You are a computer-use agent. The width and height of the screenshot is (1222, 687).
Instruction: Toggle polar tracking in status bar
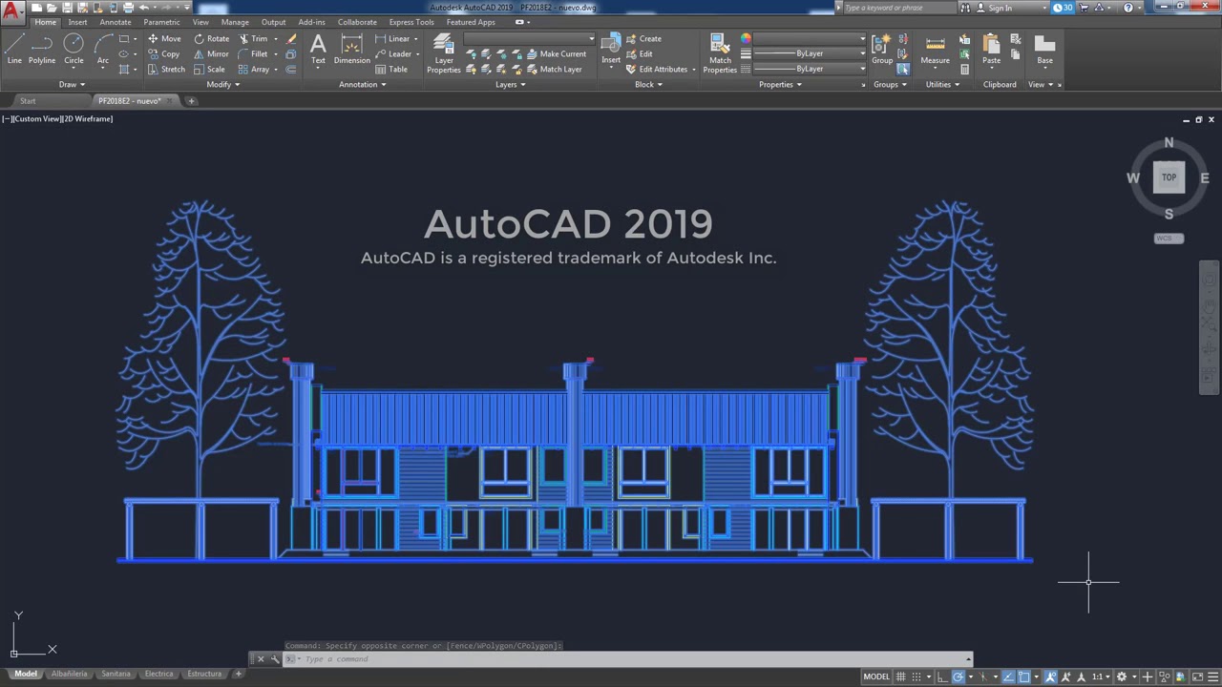[x=958, y=677]
